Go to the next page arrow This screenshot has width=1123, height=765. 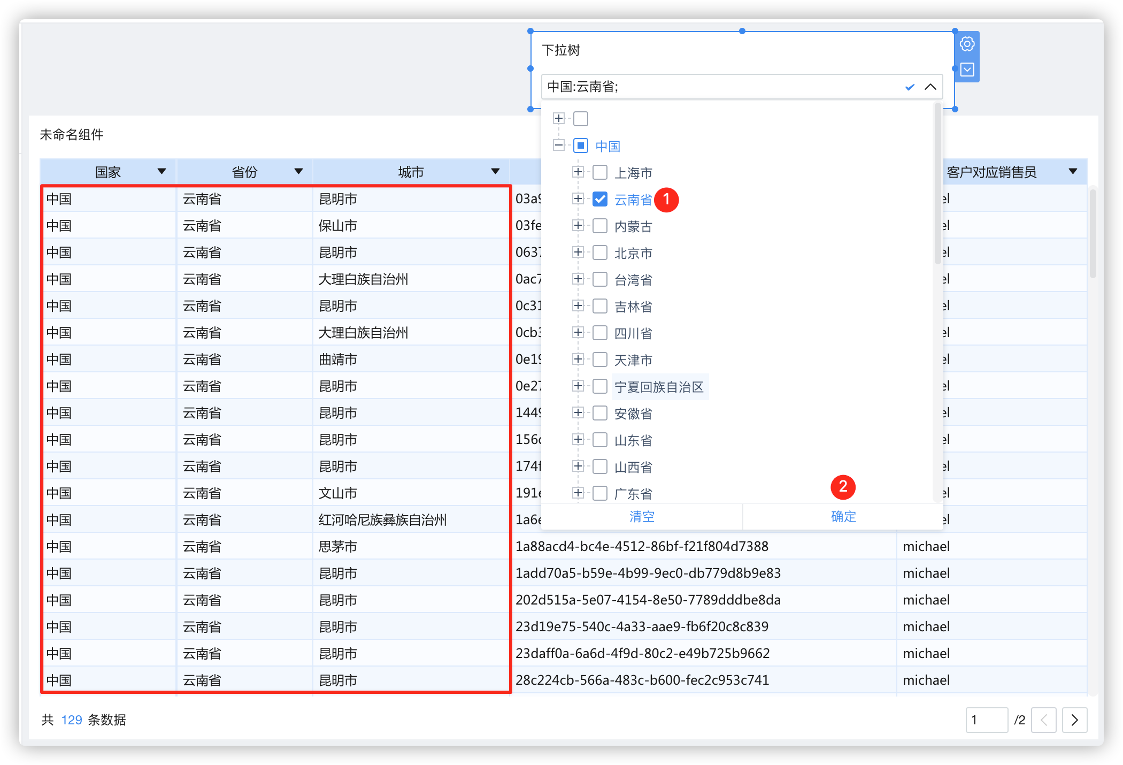1074,720
